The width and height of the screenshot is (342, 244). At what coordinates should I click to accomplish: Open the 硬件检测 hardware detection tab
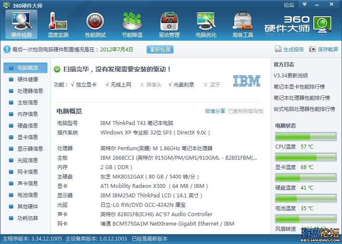point(21,24)
